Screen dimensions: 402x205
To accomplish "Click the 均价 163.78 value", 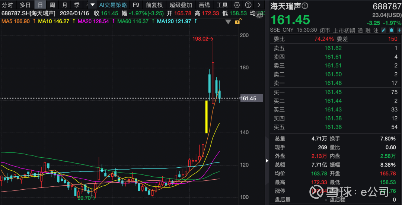I will 318,174.
